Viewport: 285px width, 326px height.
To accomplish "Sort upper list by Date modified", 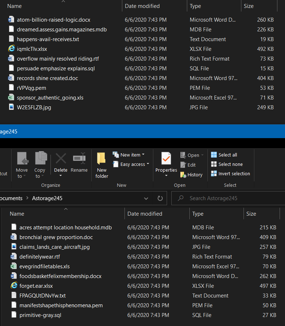I will [142, 6].
